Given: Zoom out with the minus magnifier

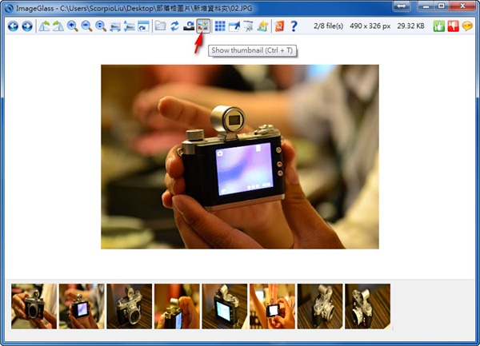Looking at the screenshot, I should pyautogui.click(x=86, y=26).
